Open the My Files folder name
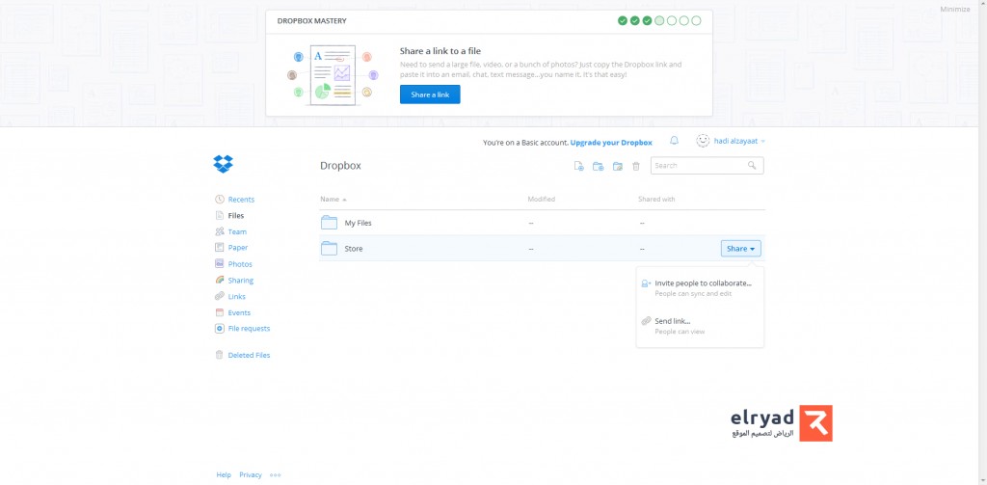 [359, 223]
